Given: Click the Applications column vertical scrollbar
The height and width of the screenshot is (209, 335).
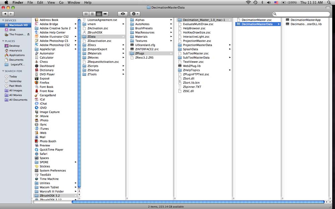Looking at the screenshot, I should tap(79, 103).
